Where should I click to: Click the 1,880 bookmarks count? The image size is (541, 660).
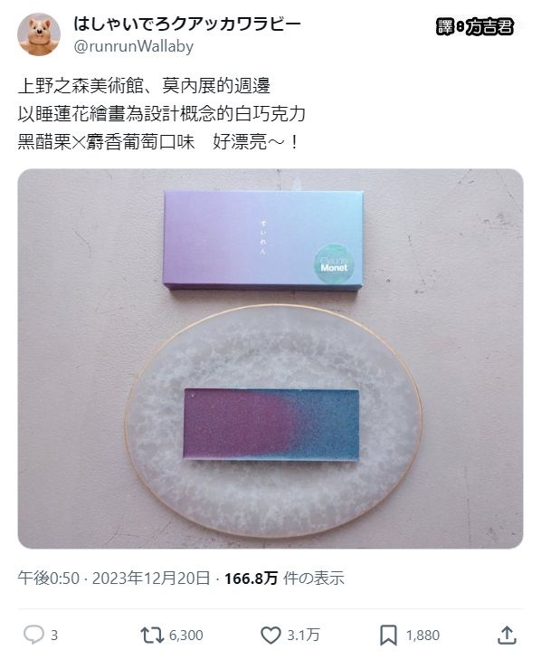[x=422, y=636]
